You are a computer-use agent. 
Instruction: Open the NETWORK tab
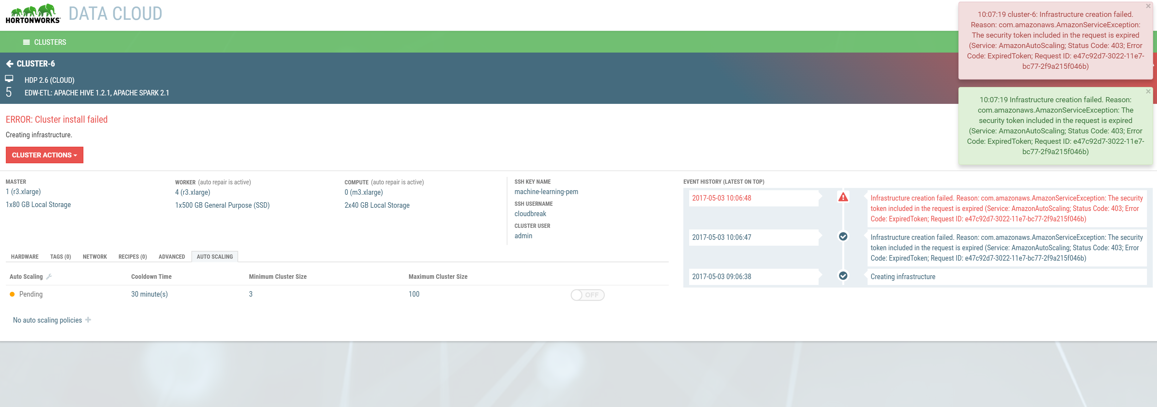[94, 256]
